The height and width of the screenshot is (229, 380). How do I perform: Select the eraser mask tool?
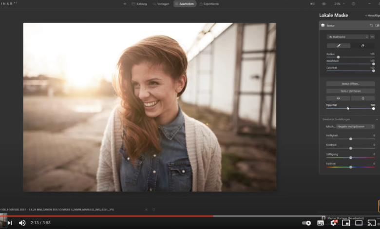(362, 46)
